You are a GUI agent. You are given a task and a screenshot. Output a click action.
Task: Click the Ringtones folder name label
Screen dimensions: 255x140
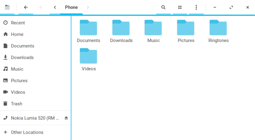pyautogui.click(x=219, y=41)
